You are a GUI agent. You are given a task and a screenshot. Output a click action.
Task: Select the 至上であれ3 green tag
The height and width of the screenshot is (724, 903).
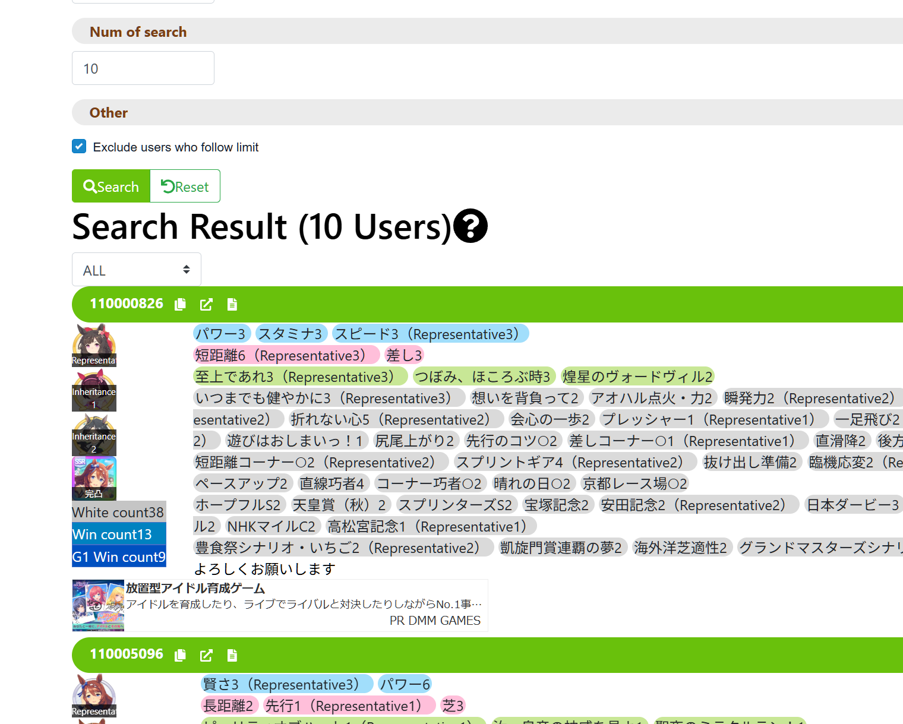tap(301, 377)
